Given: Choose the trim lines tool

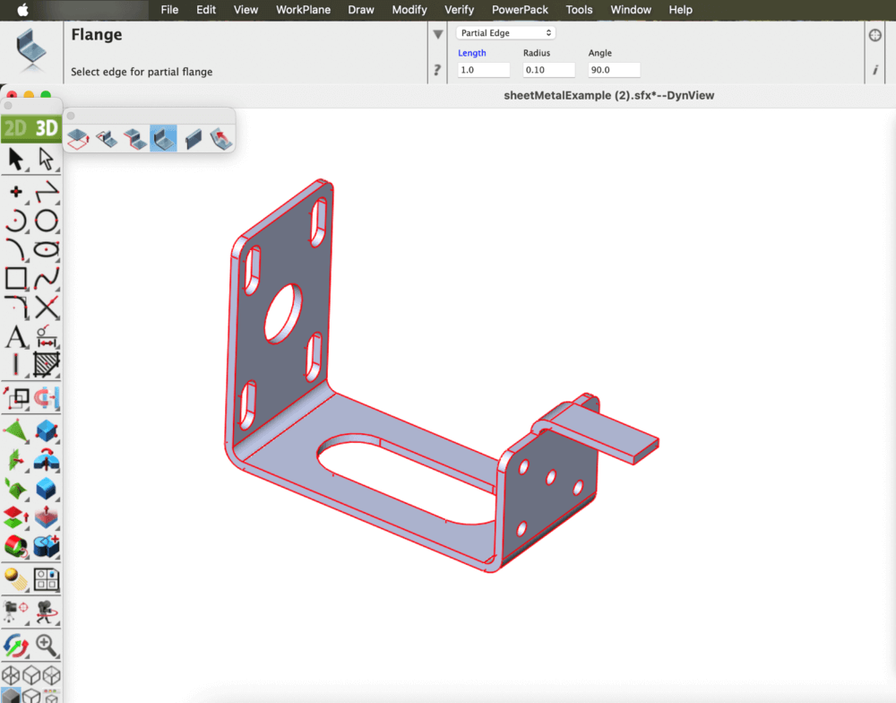Looking at the screenshot, I should coord(47,308).
